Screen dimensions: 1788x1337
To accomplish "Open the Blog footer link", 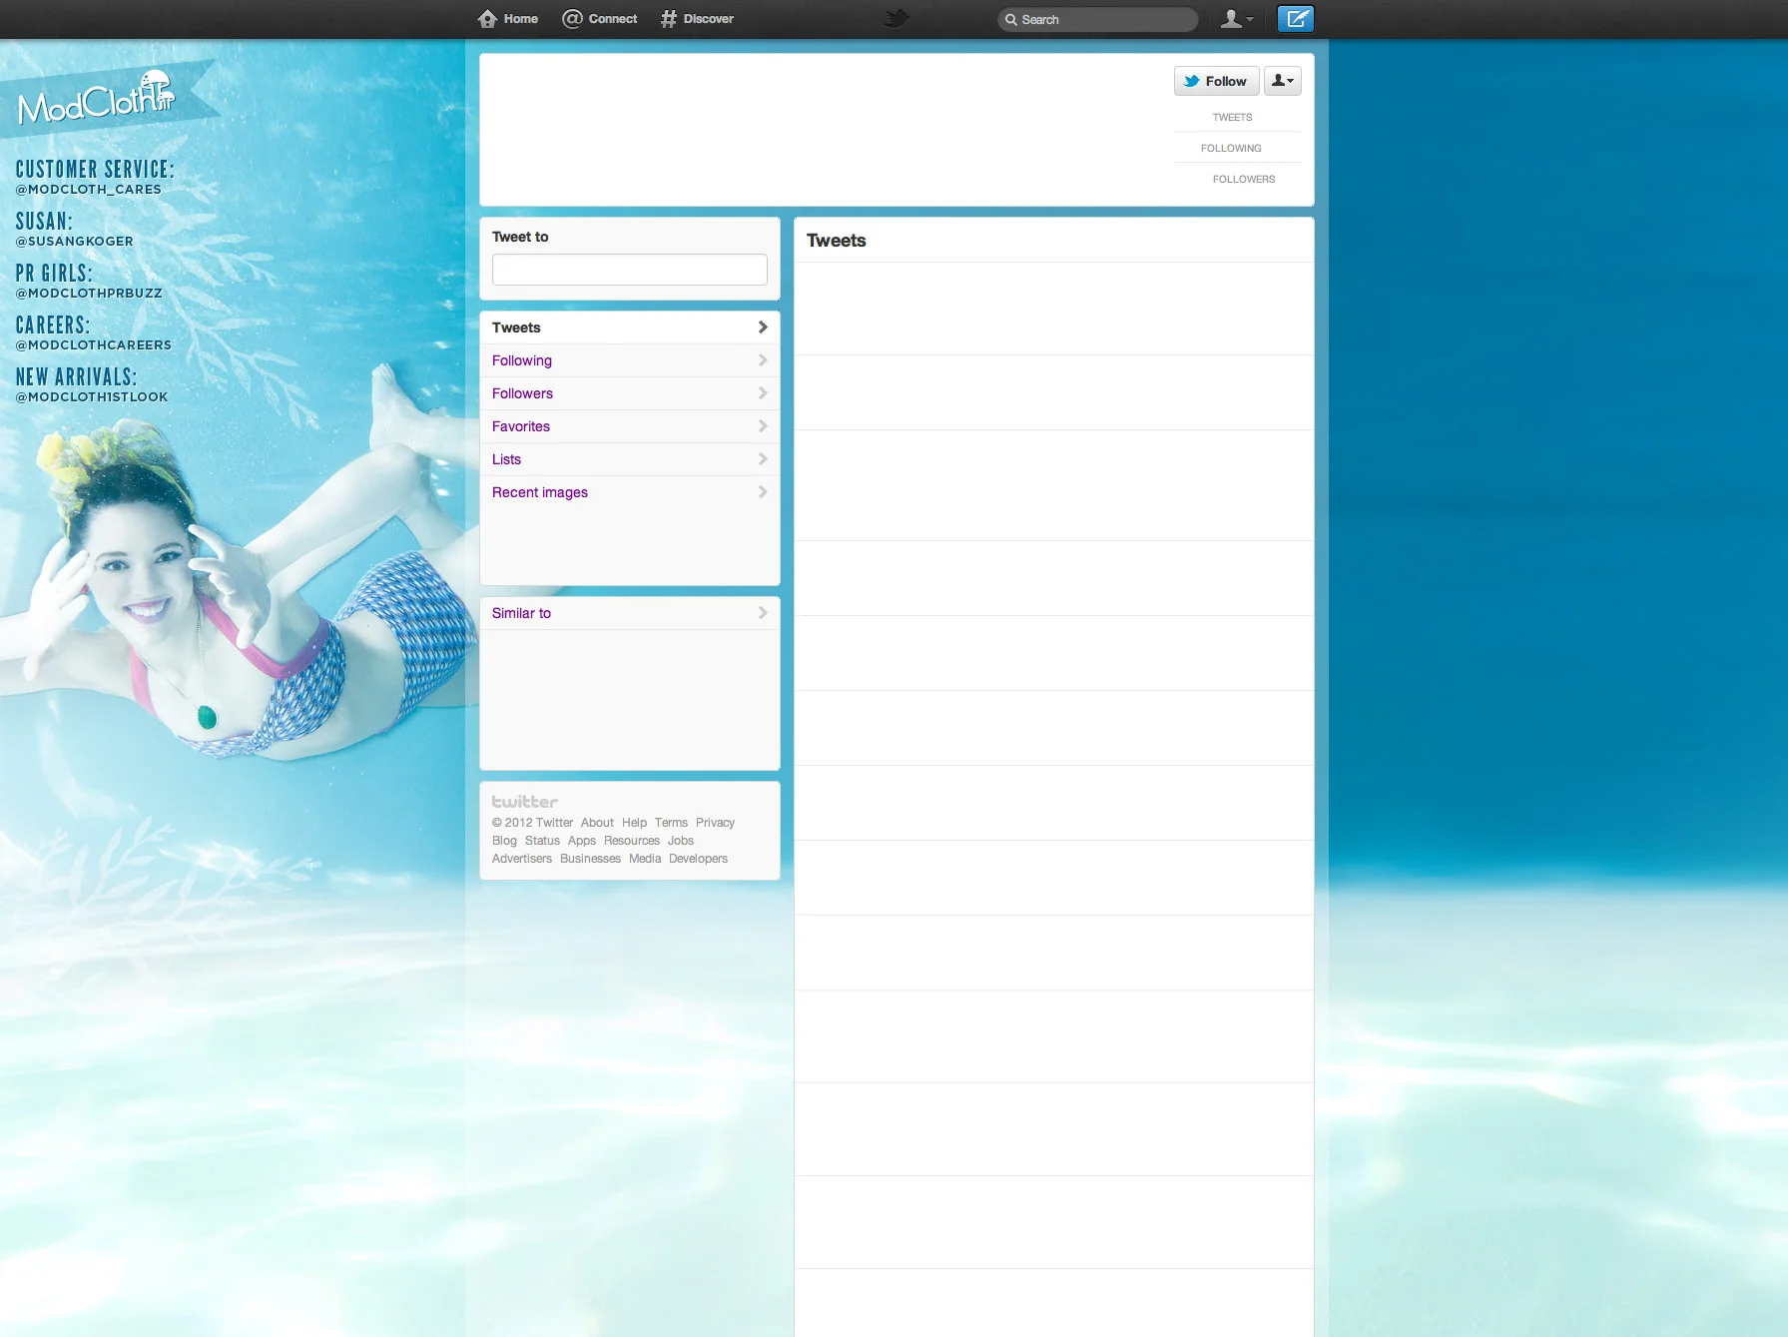I will pos(504,841).
